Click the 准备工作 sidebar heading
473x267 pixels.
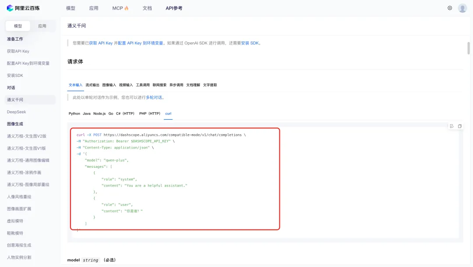pyautogui.click(x=15, y=39)
